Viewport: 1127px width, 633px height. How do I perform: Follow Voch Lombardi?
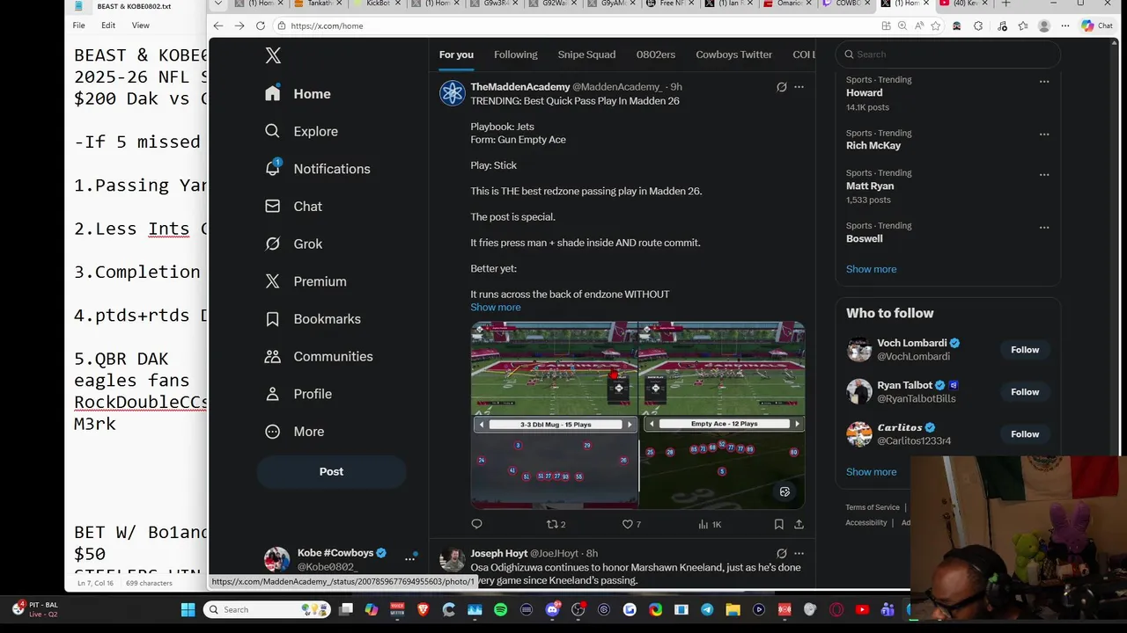click(x=1025, y=350)
